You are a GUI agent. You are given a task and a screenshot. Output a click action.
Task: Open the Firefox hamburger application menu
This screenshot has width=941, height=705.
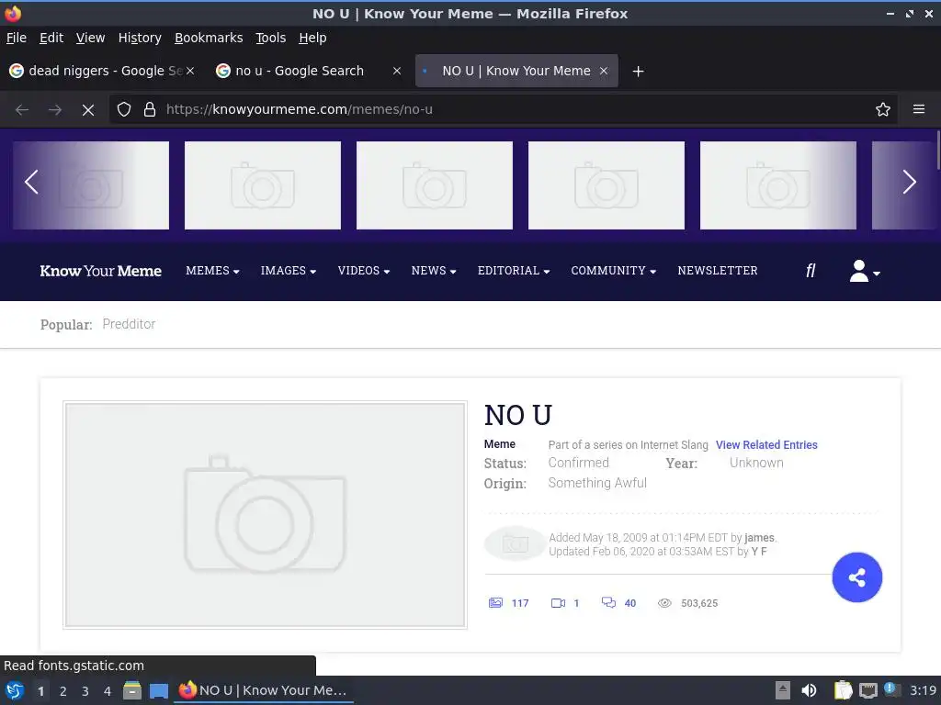pos(919,110)
